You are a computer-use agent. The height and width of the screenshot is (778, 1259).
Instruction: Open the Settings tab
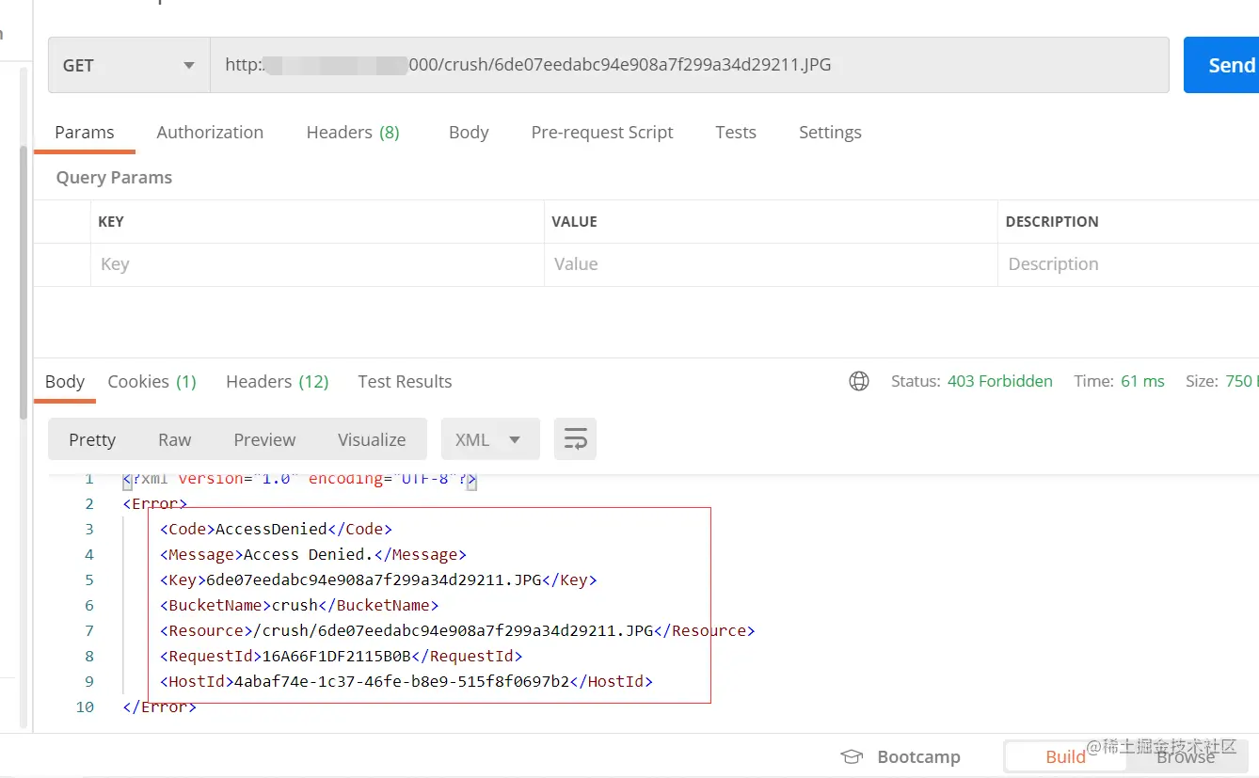click(x=830, y=133)
